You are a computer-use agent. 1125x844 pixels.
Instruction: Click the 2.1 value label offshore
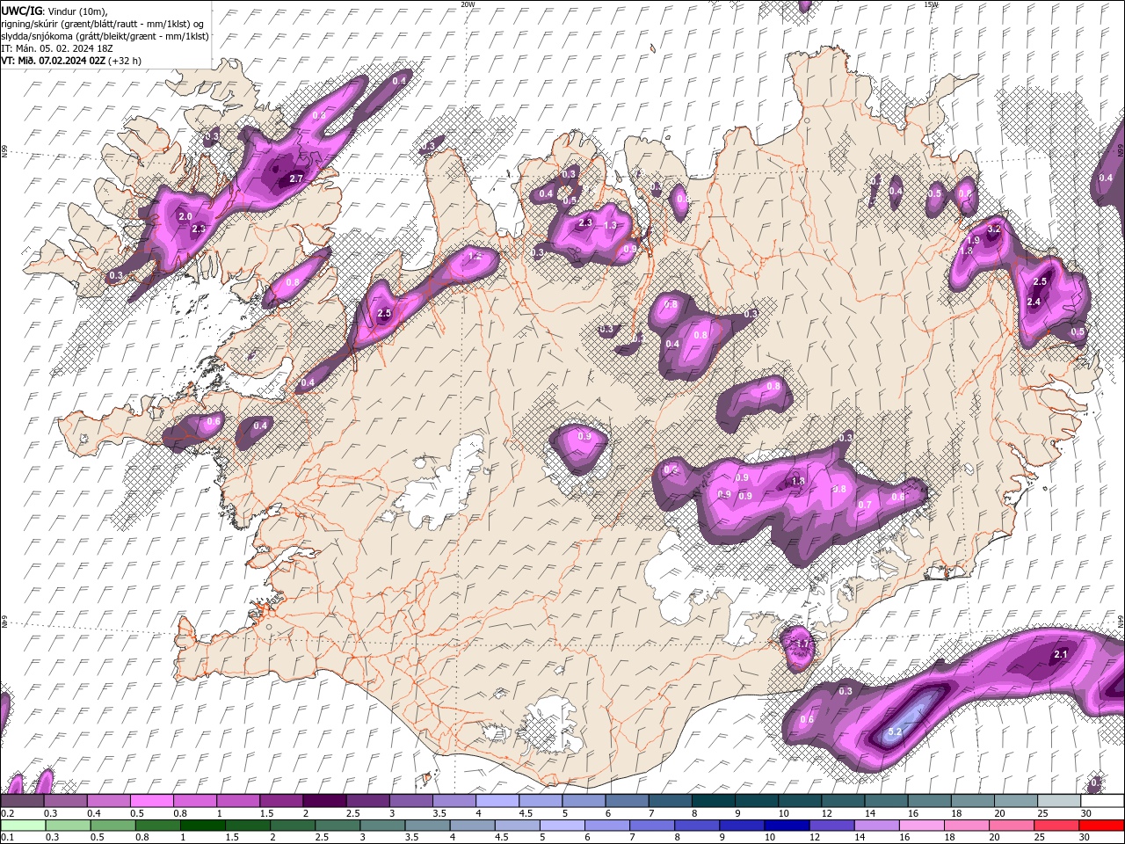pos(1060,654)
